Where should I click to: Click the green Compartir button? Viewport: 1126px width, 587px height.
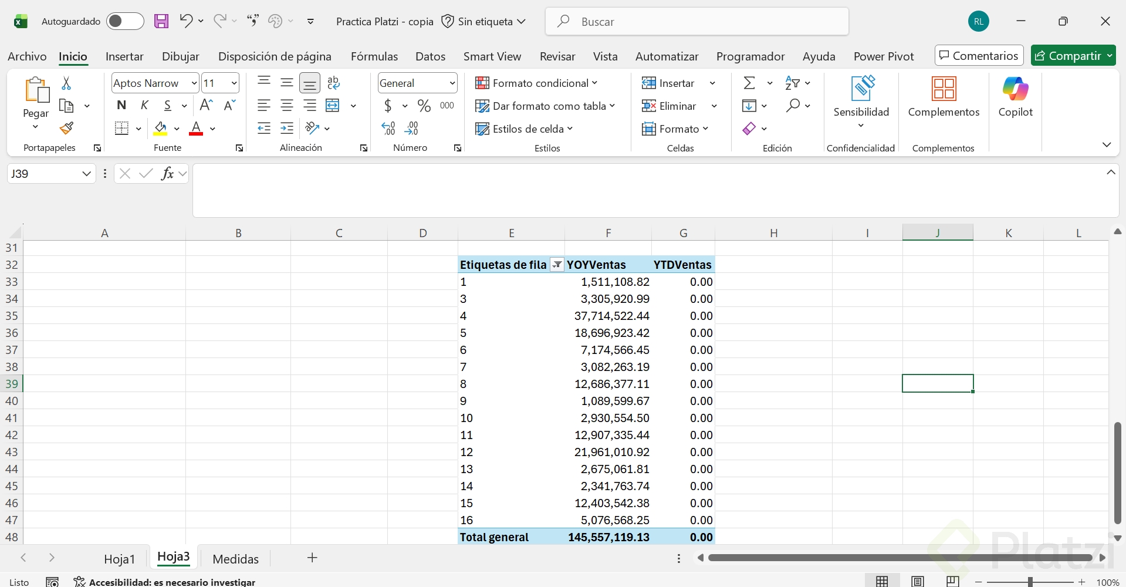tap(1068, 56)
